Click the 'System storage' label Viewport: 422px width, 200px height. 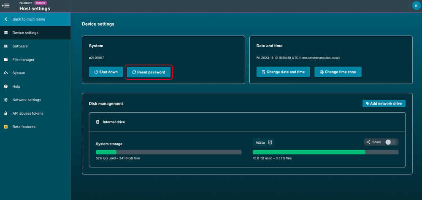tap(109, 144)
